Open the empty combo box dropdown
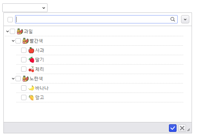Viewport: 198px width, 136px height. coord(25,8)
